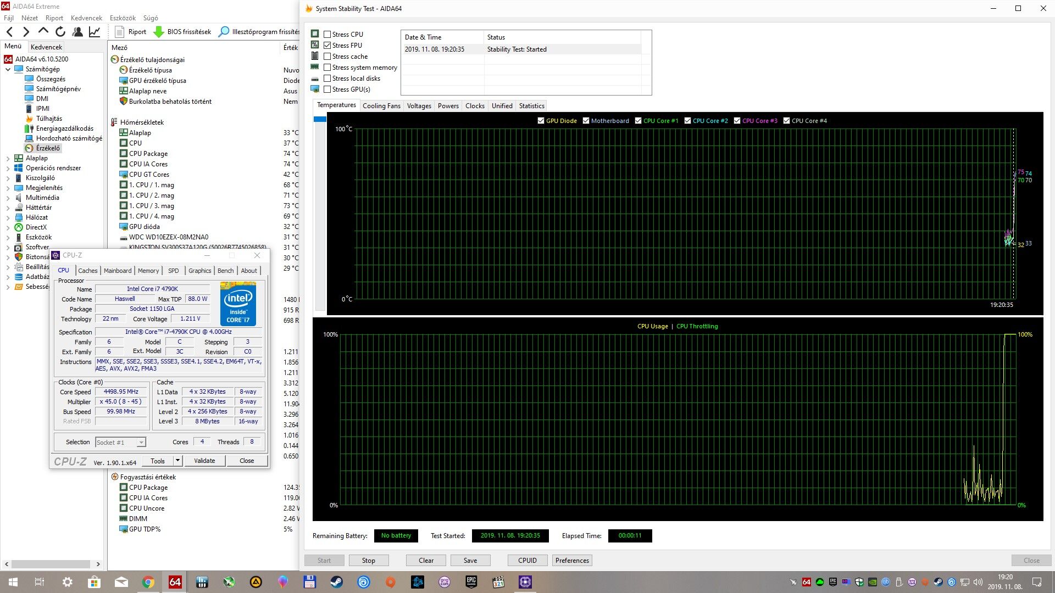Open Chrome from the Windows taskbar
Viewport: 1055px width, 593px height.
point(148,582)
